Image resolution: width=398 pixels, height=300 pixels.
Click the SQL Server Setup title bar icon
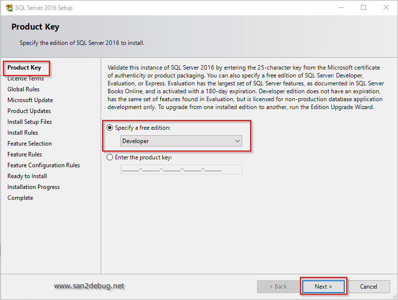pyautogui.click(x=9, y=8)
